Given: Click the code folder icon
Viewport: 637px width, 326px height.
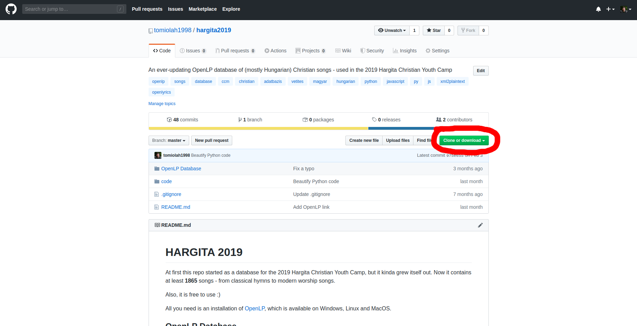Looking at the screenshot, I should pyautogui.click(x=157, y=181).
